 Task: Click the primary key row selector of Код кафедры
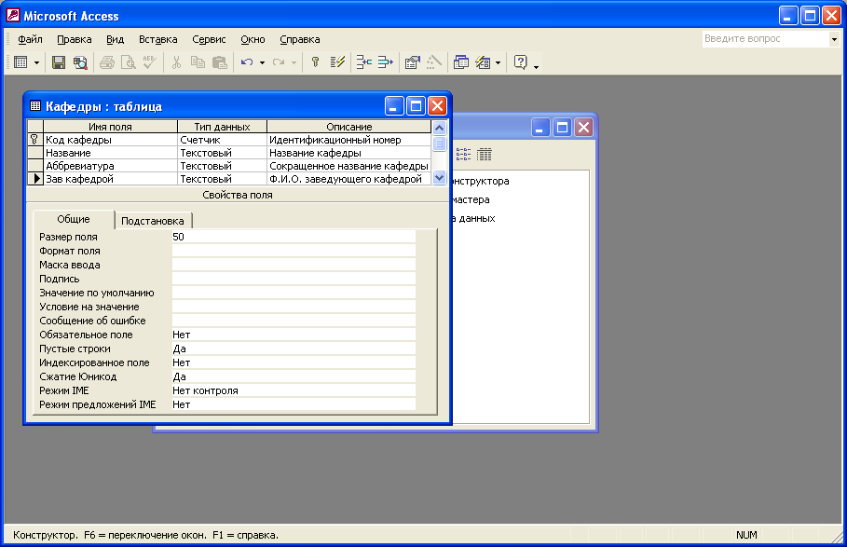(35, 140)
